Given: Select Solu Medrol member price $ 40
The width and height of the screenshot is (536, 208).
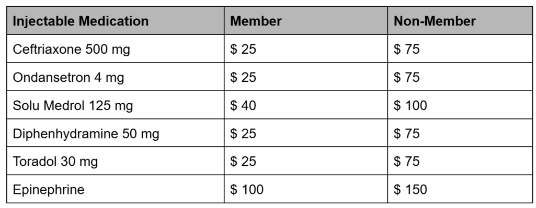Looking at the screenshot, I should coord(306,105).
